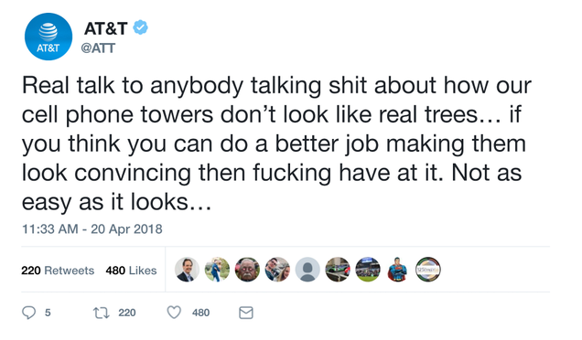Screen dimensions: 582x340
Task: Click the 220 count beside retweet icon
Action: [x=127, y=313]
